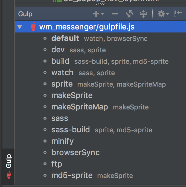This screenshot has height=187, width=186.
Task: Select the ftp gulp task
Action: [57, 164]
